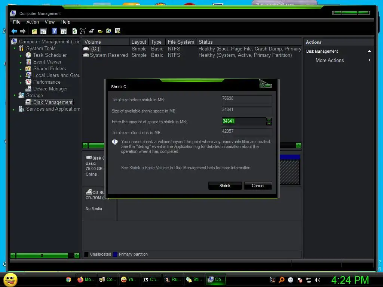Sort by the Type column header
This screenshot has height=287, width=383.
pyautogui.click(x=157, y=42)
